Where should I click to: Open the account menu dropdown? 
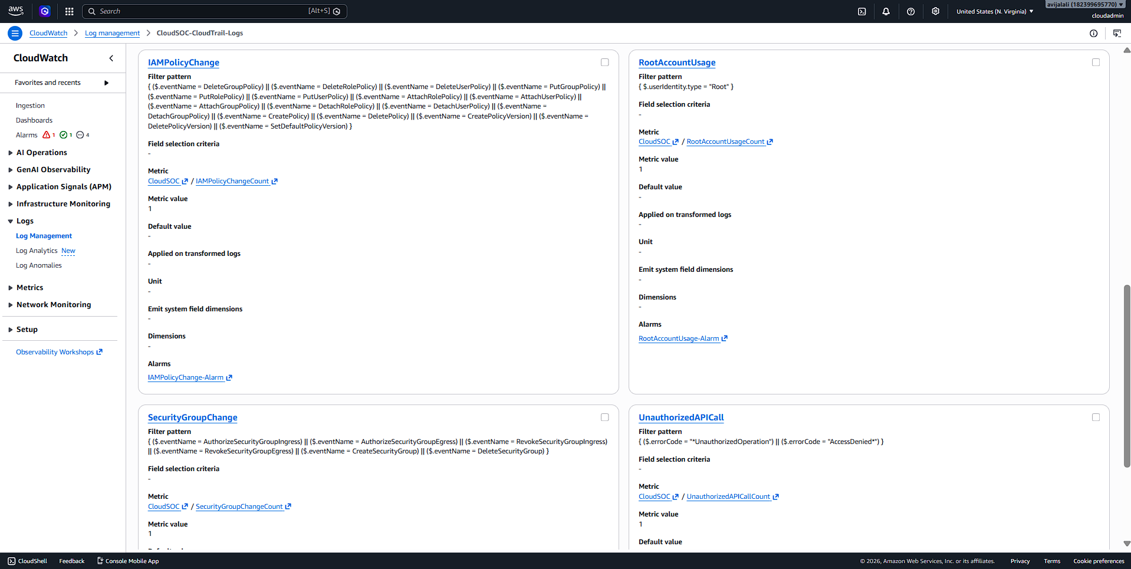pos(1086,5)
